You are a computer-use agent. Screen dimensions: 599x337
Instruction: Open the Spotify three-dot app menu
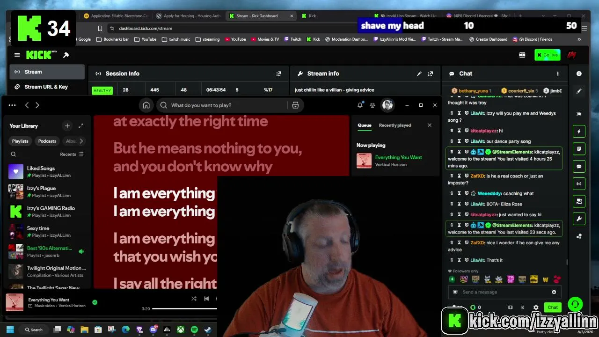12,105
